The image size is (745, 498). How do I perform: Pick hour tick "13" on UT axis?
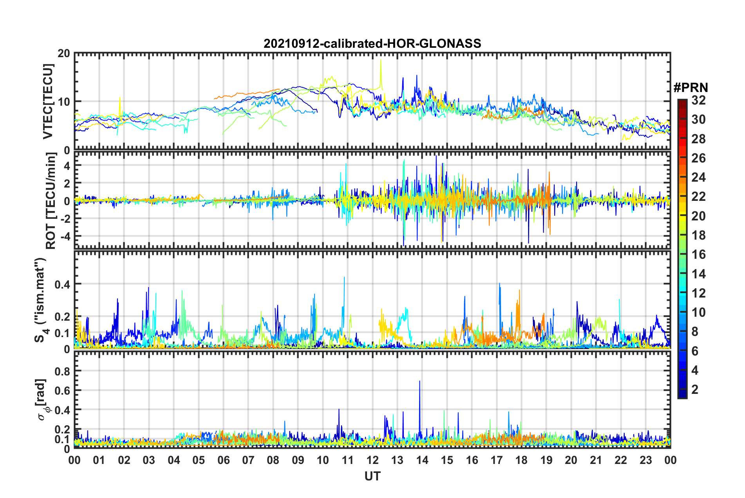(x=397, y=460)
